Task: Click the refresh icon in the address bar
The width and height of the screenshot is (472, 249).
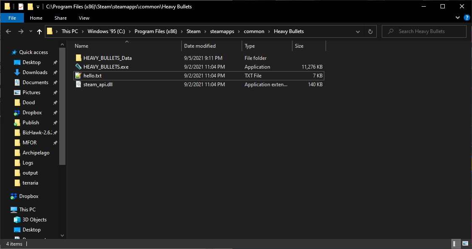Action: click(369, 31)
